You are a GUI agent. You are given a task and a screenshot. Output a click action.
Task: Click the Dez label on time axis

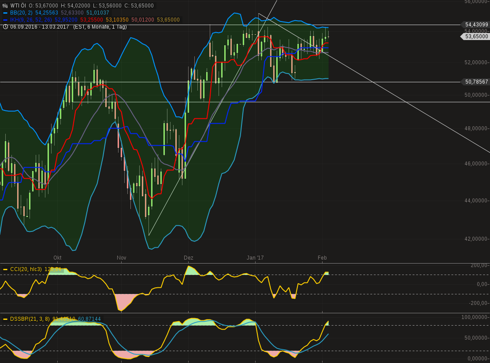point(189,258)
